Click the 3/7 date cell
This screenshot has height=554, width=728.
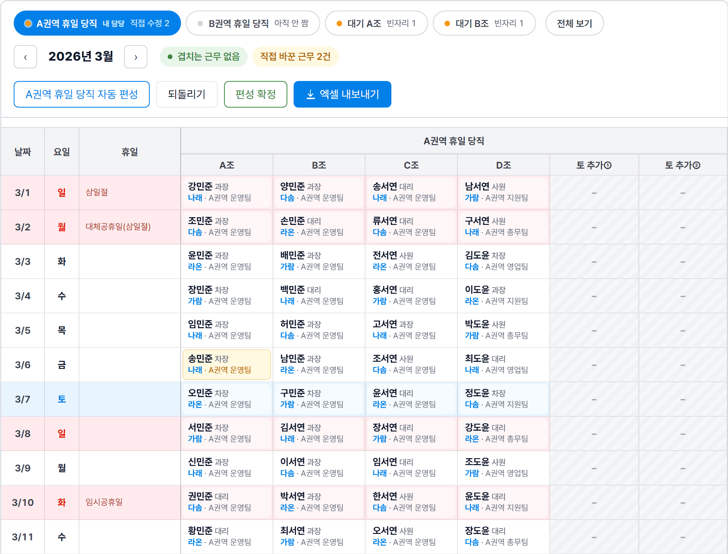[23, 399]
